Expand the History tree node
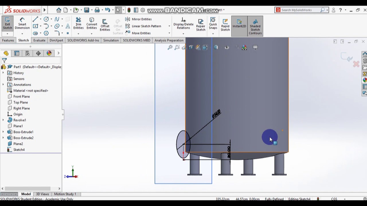Image resolution: width=367 pixels, height=206 pixels. pyautogui.click(x=3, y=73)
